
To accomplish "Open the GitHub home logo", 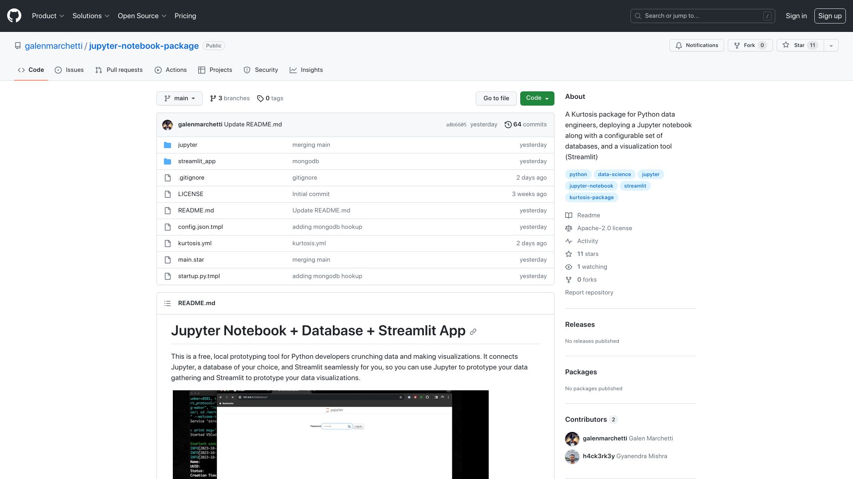I will coord(14,16).
